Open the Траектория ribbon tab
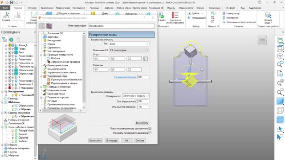Screen dimensions: 285x160 coord(47,8)
